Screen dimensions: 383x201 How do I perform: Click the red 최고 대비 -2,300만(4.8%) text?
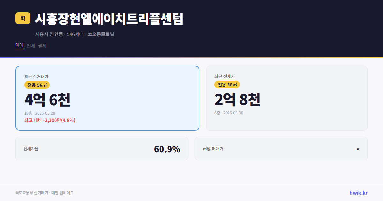coord(50,120)
